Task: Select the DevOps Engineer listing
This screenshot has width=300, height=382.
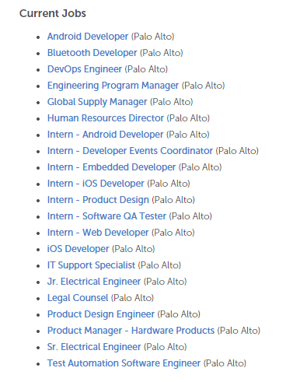Action: click(x=85, y=69)
